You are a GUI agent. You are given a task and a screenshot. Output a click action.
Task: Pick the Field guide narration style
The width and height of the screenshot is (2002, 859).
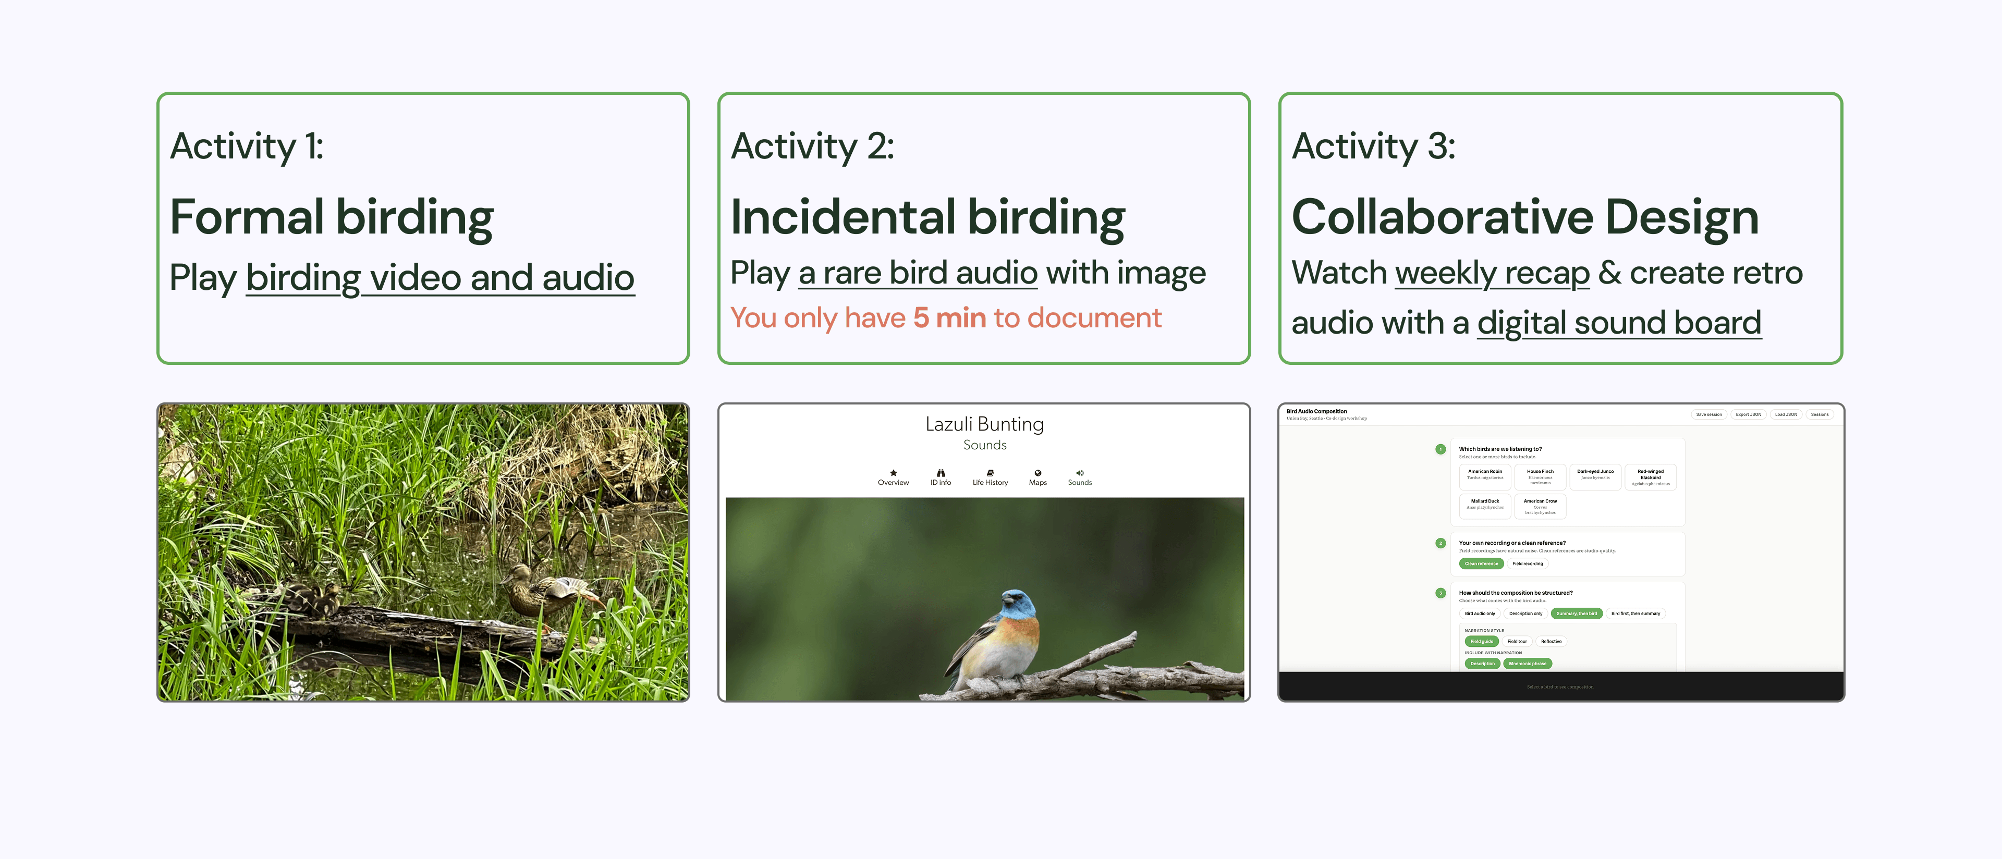tap(1481, 642)
